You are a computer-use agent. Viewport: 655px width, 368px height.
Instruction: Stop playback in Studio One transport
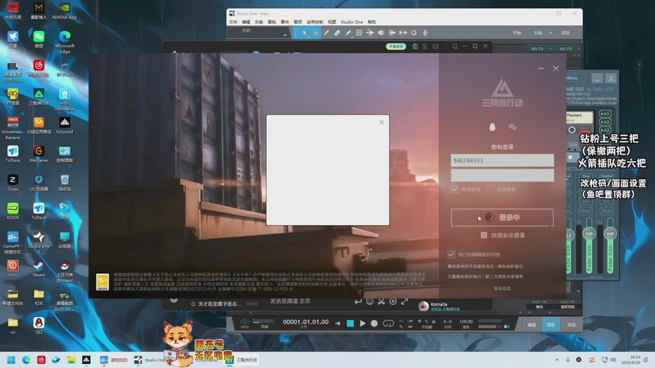point(350,323)
